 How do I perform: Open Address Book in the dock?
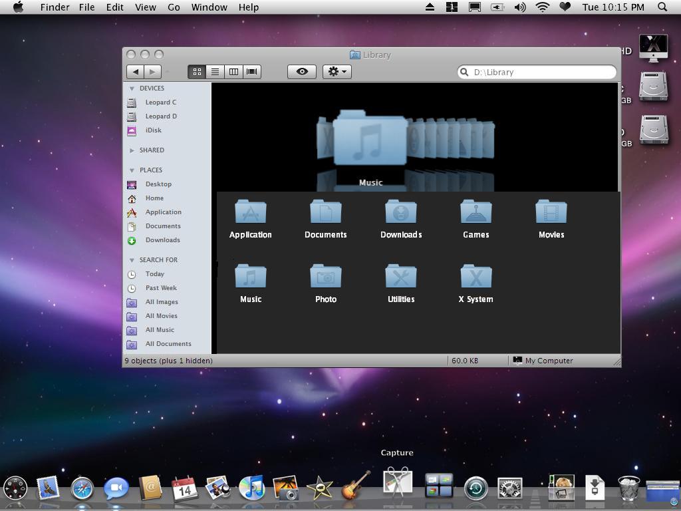[150, 488]
